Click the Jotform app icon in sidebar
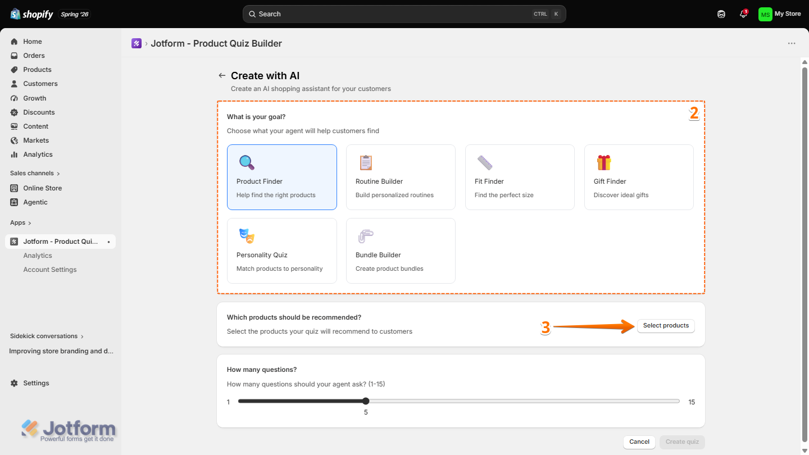Image resolution: width=809 pixels, height=455 pixels. (x=15, y=242)
